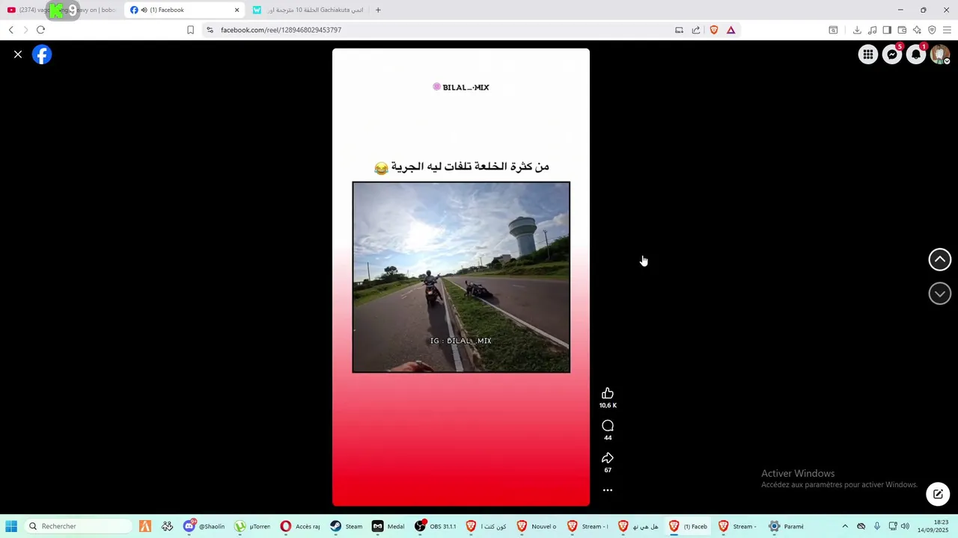Open the cast/install app icon in address bar
Image resolution: width=958 pixels, height=538 pixels.
[679, 30]
